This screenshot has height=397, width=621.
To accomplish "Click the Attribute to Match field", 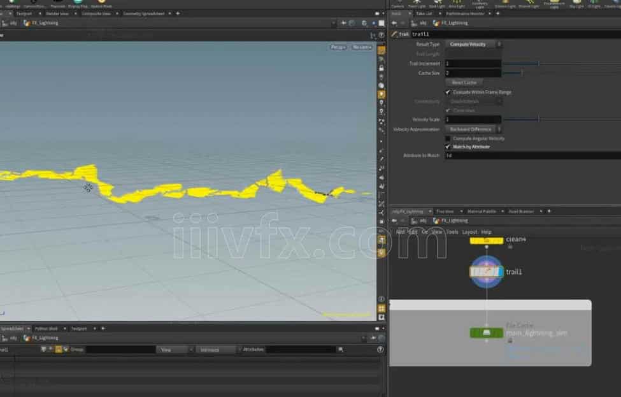I will click(x=532, y=155).
